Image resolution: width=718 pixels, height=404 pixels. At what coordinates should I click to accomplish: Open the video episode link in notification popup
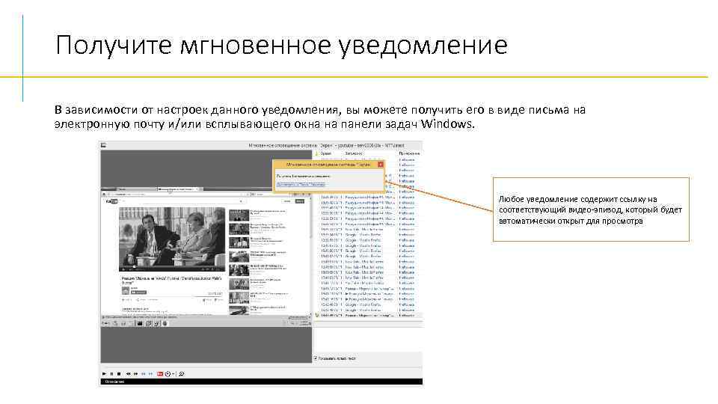(301, 184)
